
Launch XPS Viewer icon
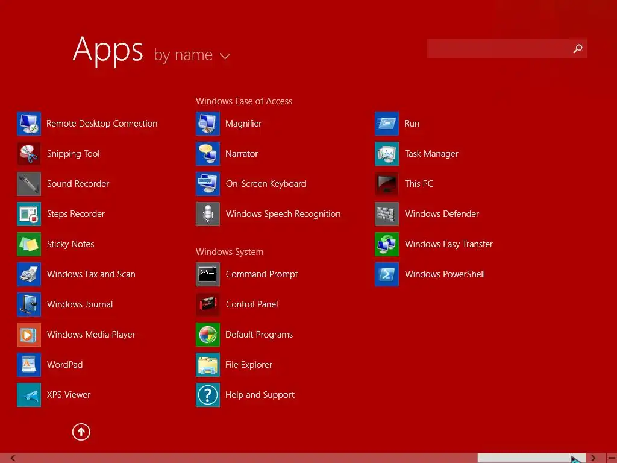click(x=29, y=395)
